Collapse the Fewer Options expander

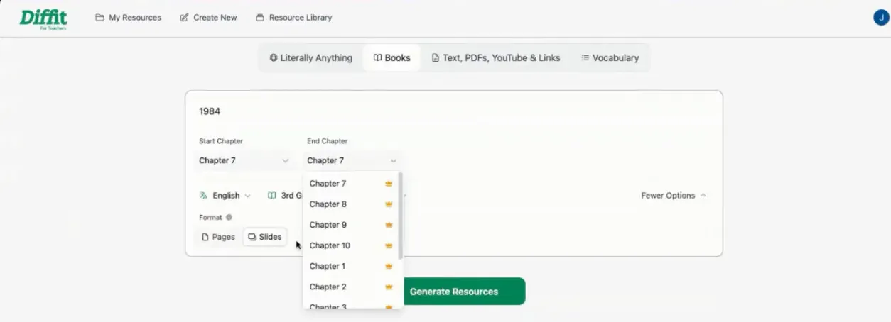(x=674, y=196)
